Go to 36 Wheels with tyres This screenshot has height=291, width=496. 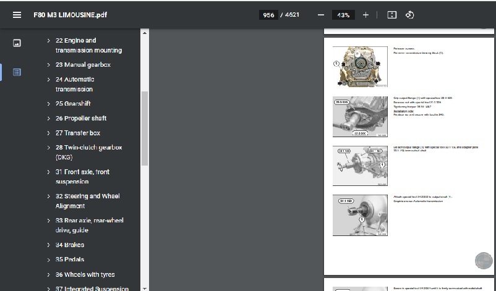coord(85,274)
